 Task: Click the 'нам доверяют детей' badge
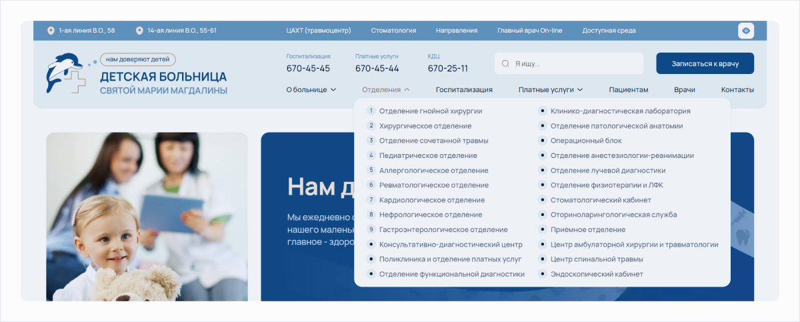click(138, 59)
